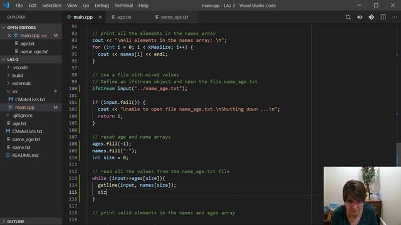Open the File menu
401x225 pixels.
coord(19,6)
